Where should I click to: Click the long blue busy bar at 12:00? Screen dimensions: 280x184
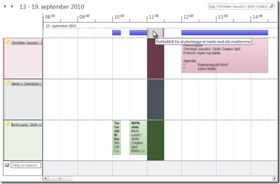coord(224,33)
